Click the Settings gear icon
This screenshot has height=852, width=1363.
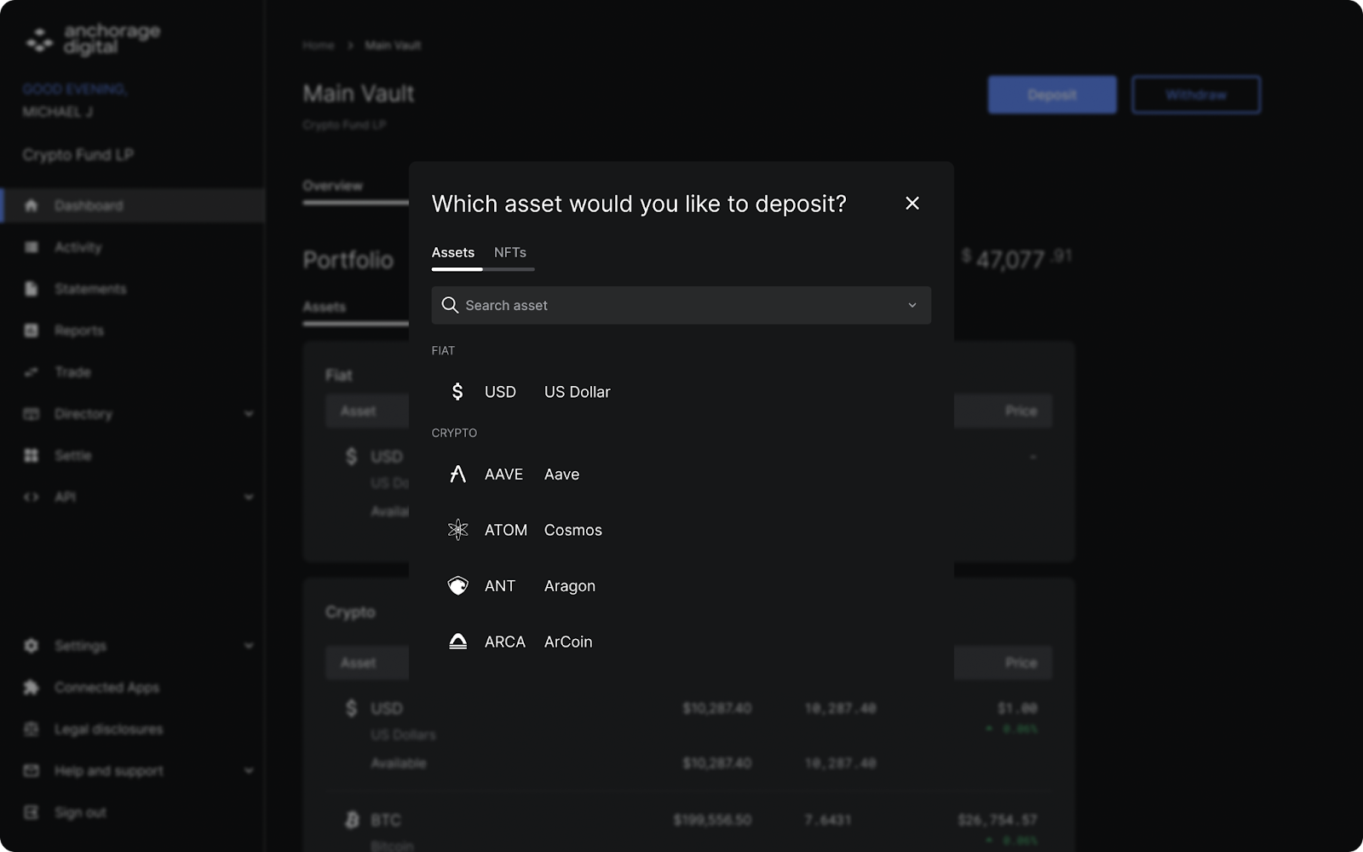pos(32,646)
